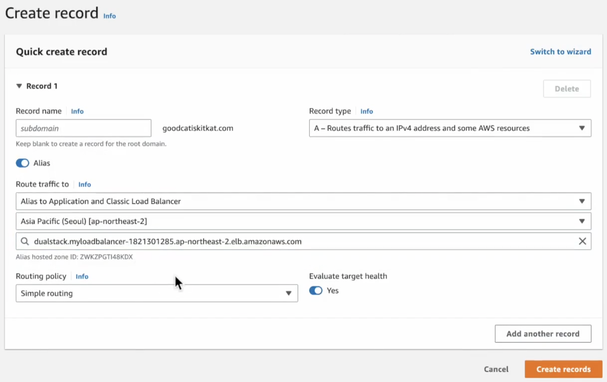This screenshot has height=382, width=607.
Task: Open Info link beside Routing policy
Action: [x=82, y=276]
